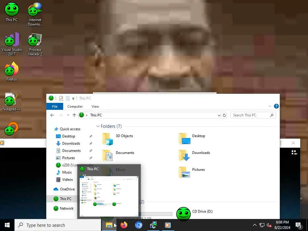This screenshot has width=308, height=231.
Task: Select the Documents folder in Folders group
Action: click(x=118, y=156)
